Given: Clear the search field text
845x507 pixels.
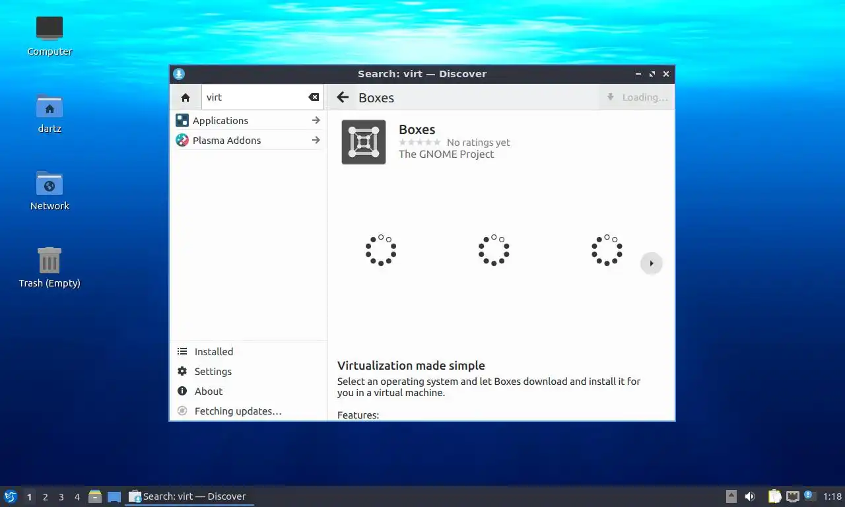Looking at the screenshot, I should (x=314, y=97).
